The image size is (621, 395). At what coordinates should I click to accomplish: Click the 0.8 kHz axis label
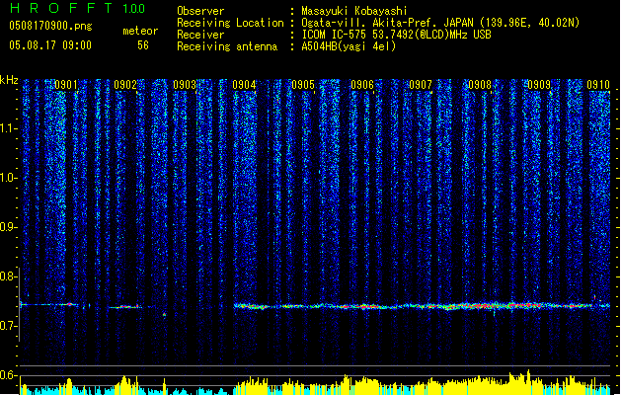pos(8,276)
